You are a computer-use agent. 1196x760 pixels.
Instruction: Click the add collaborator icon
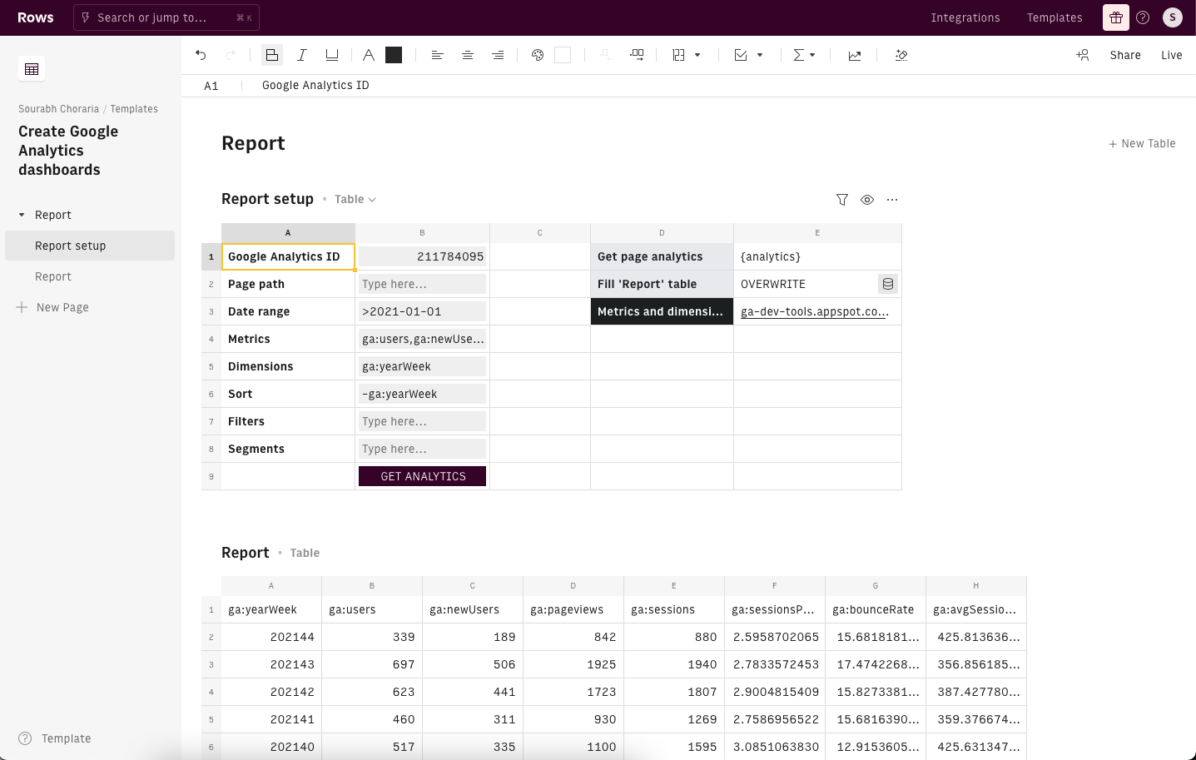1083,55
